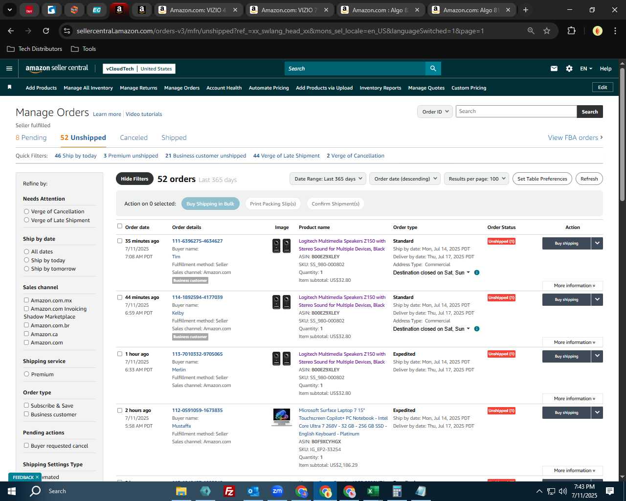Open File Explorer from taskbar
The image size is (626, 501).
[181, 491]
